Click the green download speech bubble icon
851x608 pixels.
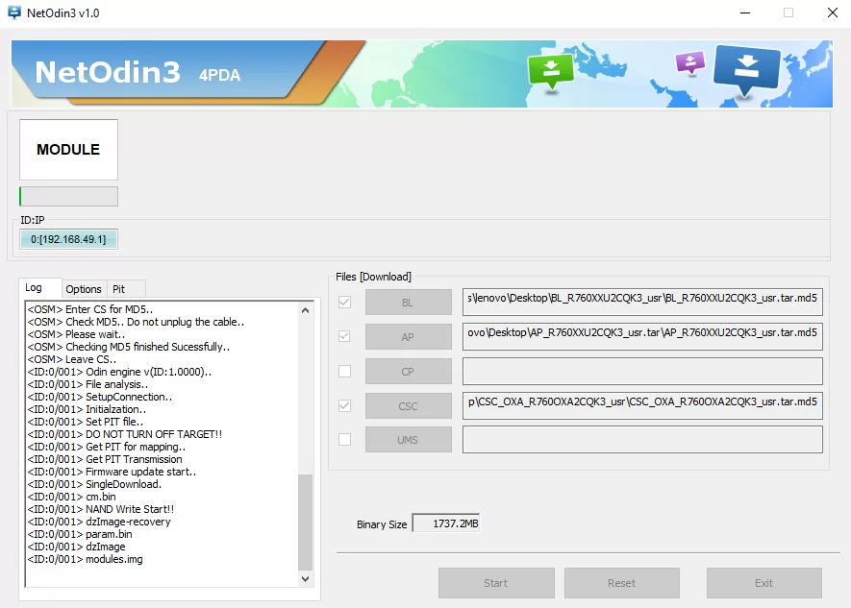550,68
